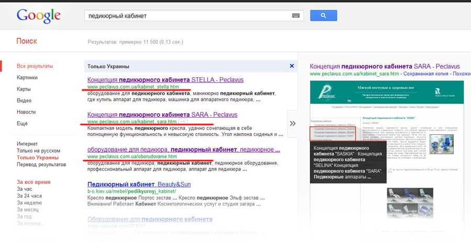Click the 'Поиск' heading
471x242 pixels.
(x=27, y=41)
